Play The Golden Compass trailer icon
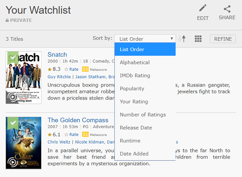The height and width of the screenshot is (177, 242). (13, 162)
